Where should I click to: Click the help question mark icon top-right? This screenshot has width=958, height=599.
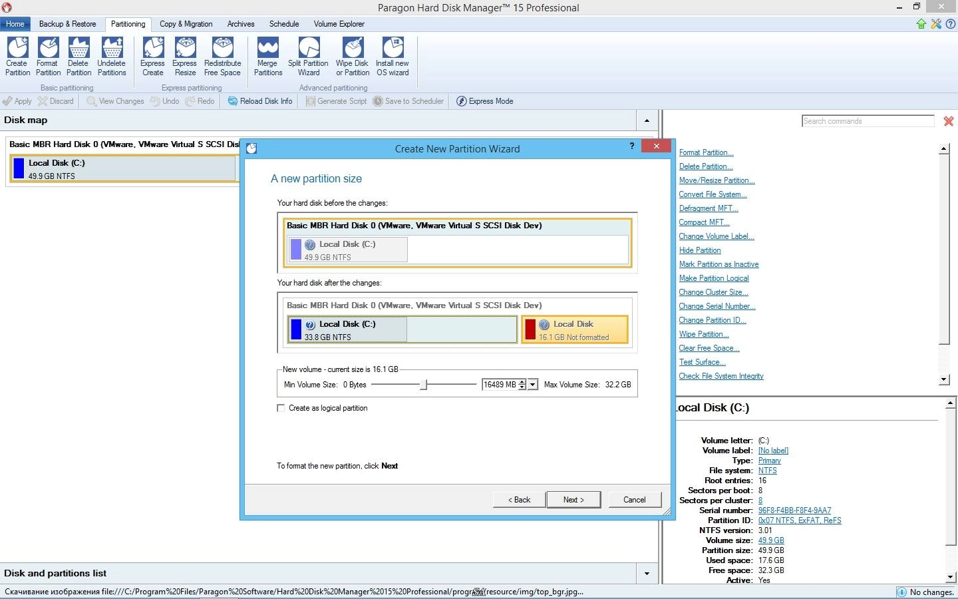[x=951, y=24]
